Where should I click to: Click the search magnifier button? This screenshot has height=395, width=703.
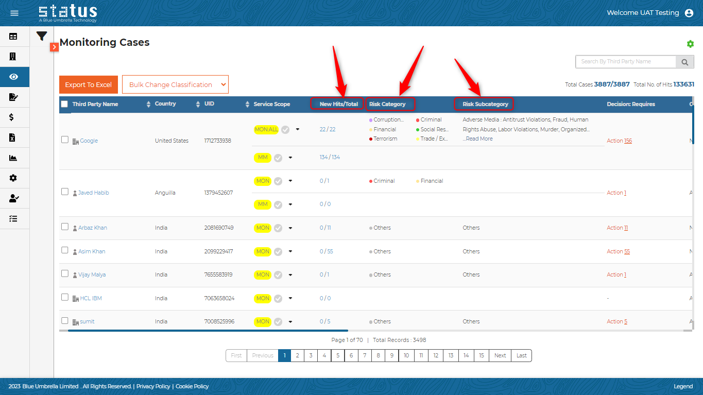point(684,62)
